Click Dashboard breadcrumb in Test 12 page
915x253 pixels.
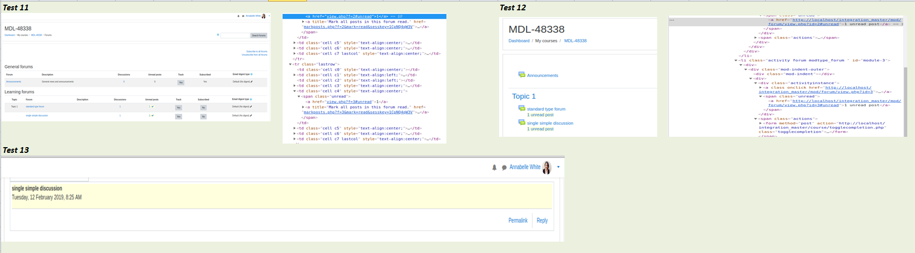(519, 41)
